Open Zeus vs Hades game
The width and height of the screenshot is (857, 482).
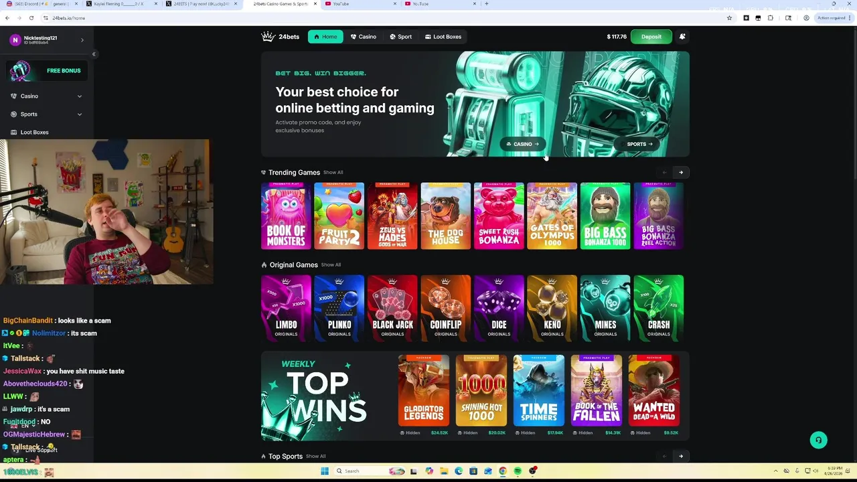click(392, 216)
